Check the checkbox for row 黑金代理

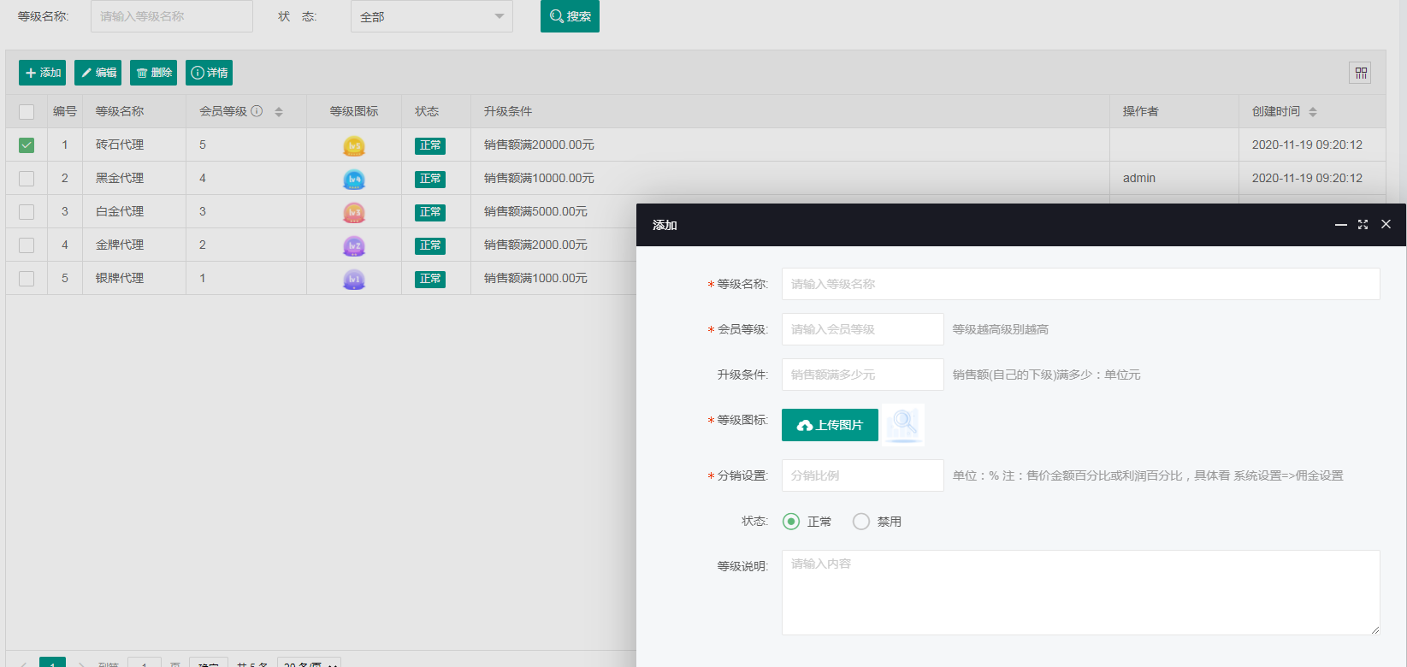(27, 179)
